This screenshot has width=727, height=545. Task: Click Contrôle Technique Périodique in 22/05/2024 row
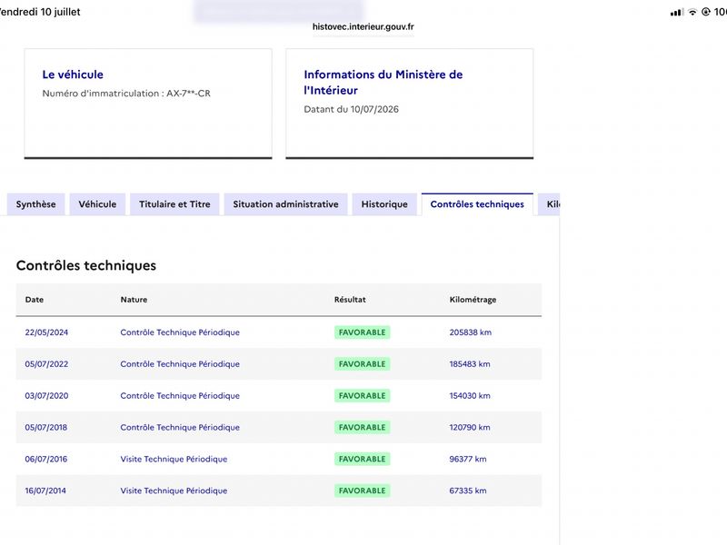(180, 332)
